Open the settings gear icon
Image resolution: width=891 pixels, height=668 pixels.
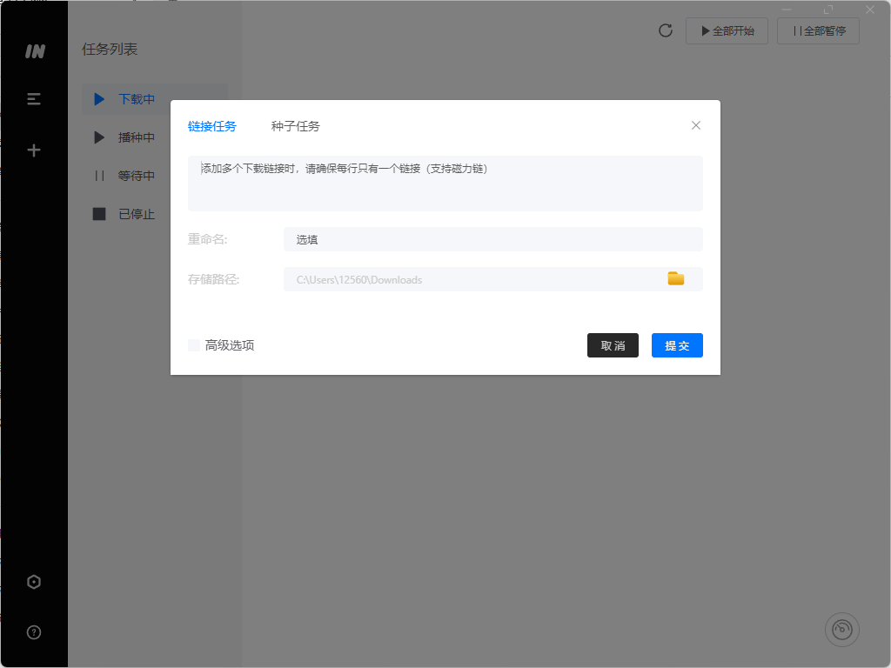[33, 581]
